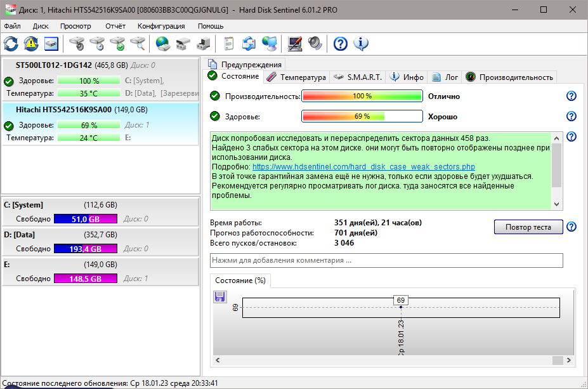The height and width of the screenshot is (389, 588).
Task: Click the 69 % Здоровье gradient bar
Action: pyautogui.click(x=362, y=116)
